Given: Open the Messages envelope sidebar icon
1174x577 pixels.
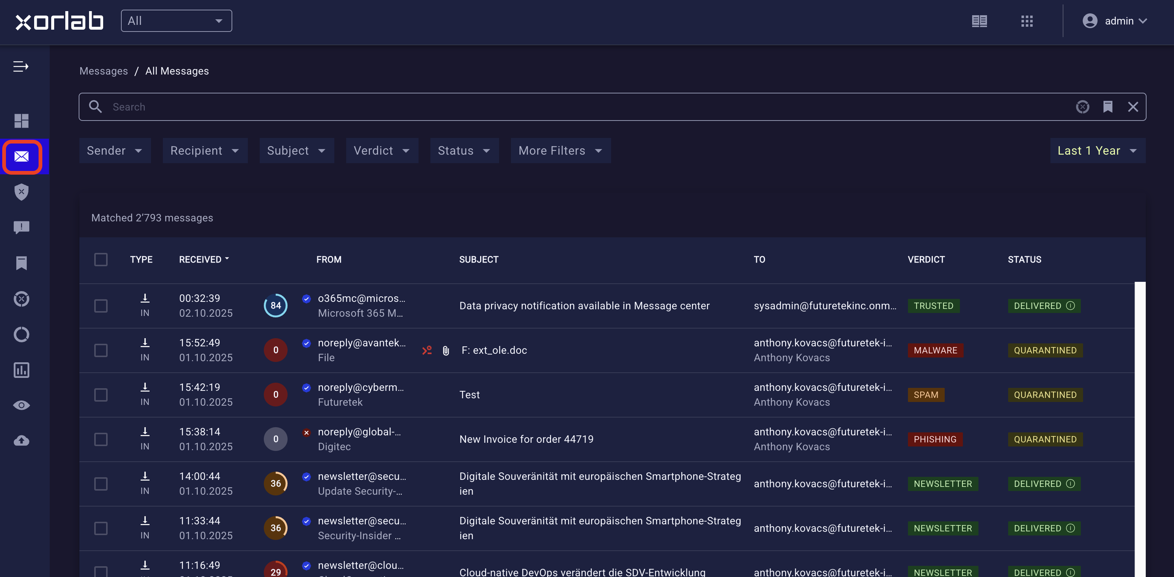Looking at the screenshot, I should (22, 156).
